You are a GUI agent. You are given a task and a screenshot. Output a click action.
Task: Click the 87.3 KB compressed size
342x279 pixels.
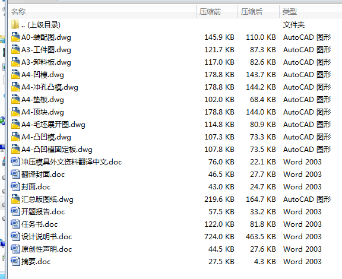point(263,50)
